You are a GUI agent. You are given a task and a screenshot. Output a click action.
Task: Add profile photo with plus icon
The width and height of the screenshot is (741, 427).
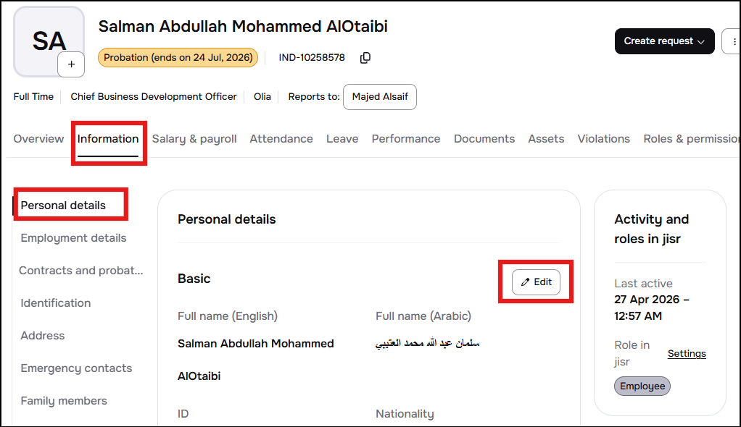point(71,64)
